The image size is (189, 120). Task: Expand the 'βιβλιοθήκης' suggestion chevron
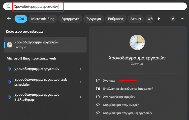pos(81,97)
